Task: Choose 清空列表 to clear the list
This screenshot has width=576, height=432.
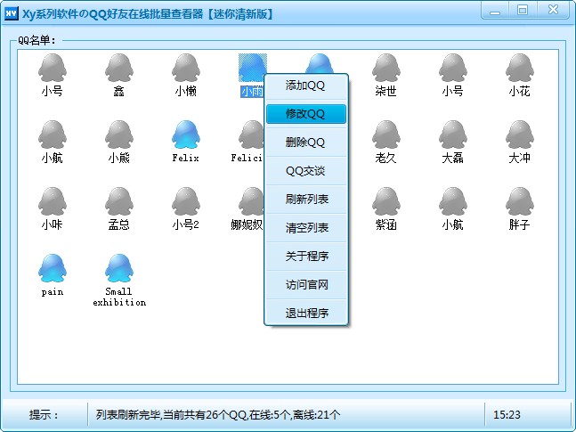Action: (x=306, y=228)
